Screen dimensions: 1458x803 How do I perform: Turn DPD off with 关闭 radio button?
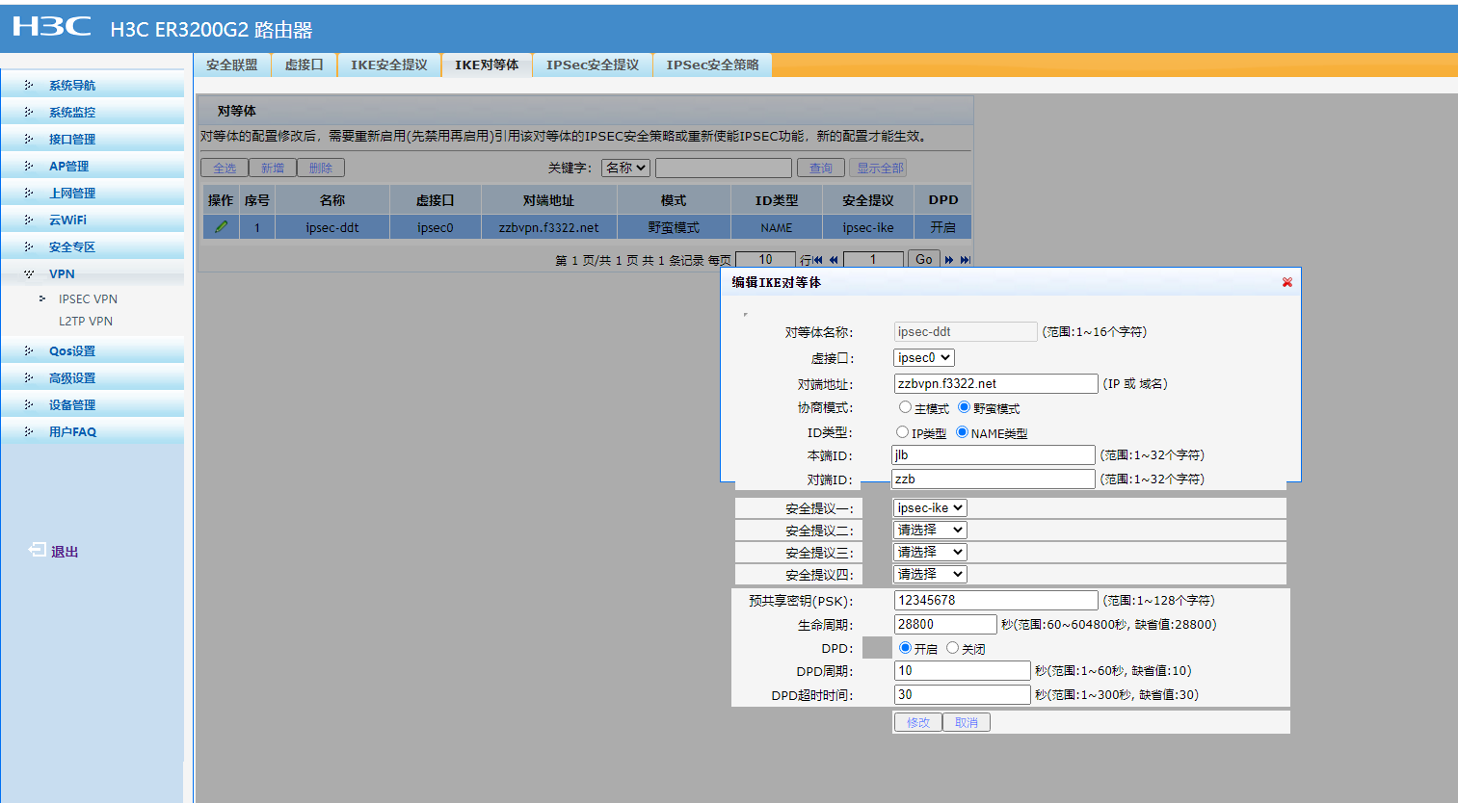pyautogui.click(x=952, y=648)
